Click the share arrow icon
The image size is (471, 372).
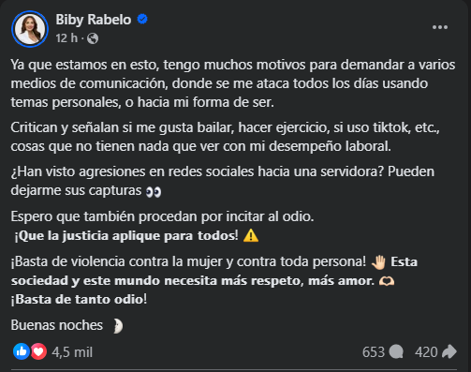pyautogui.click(x=449, y=351)
